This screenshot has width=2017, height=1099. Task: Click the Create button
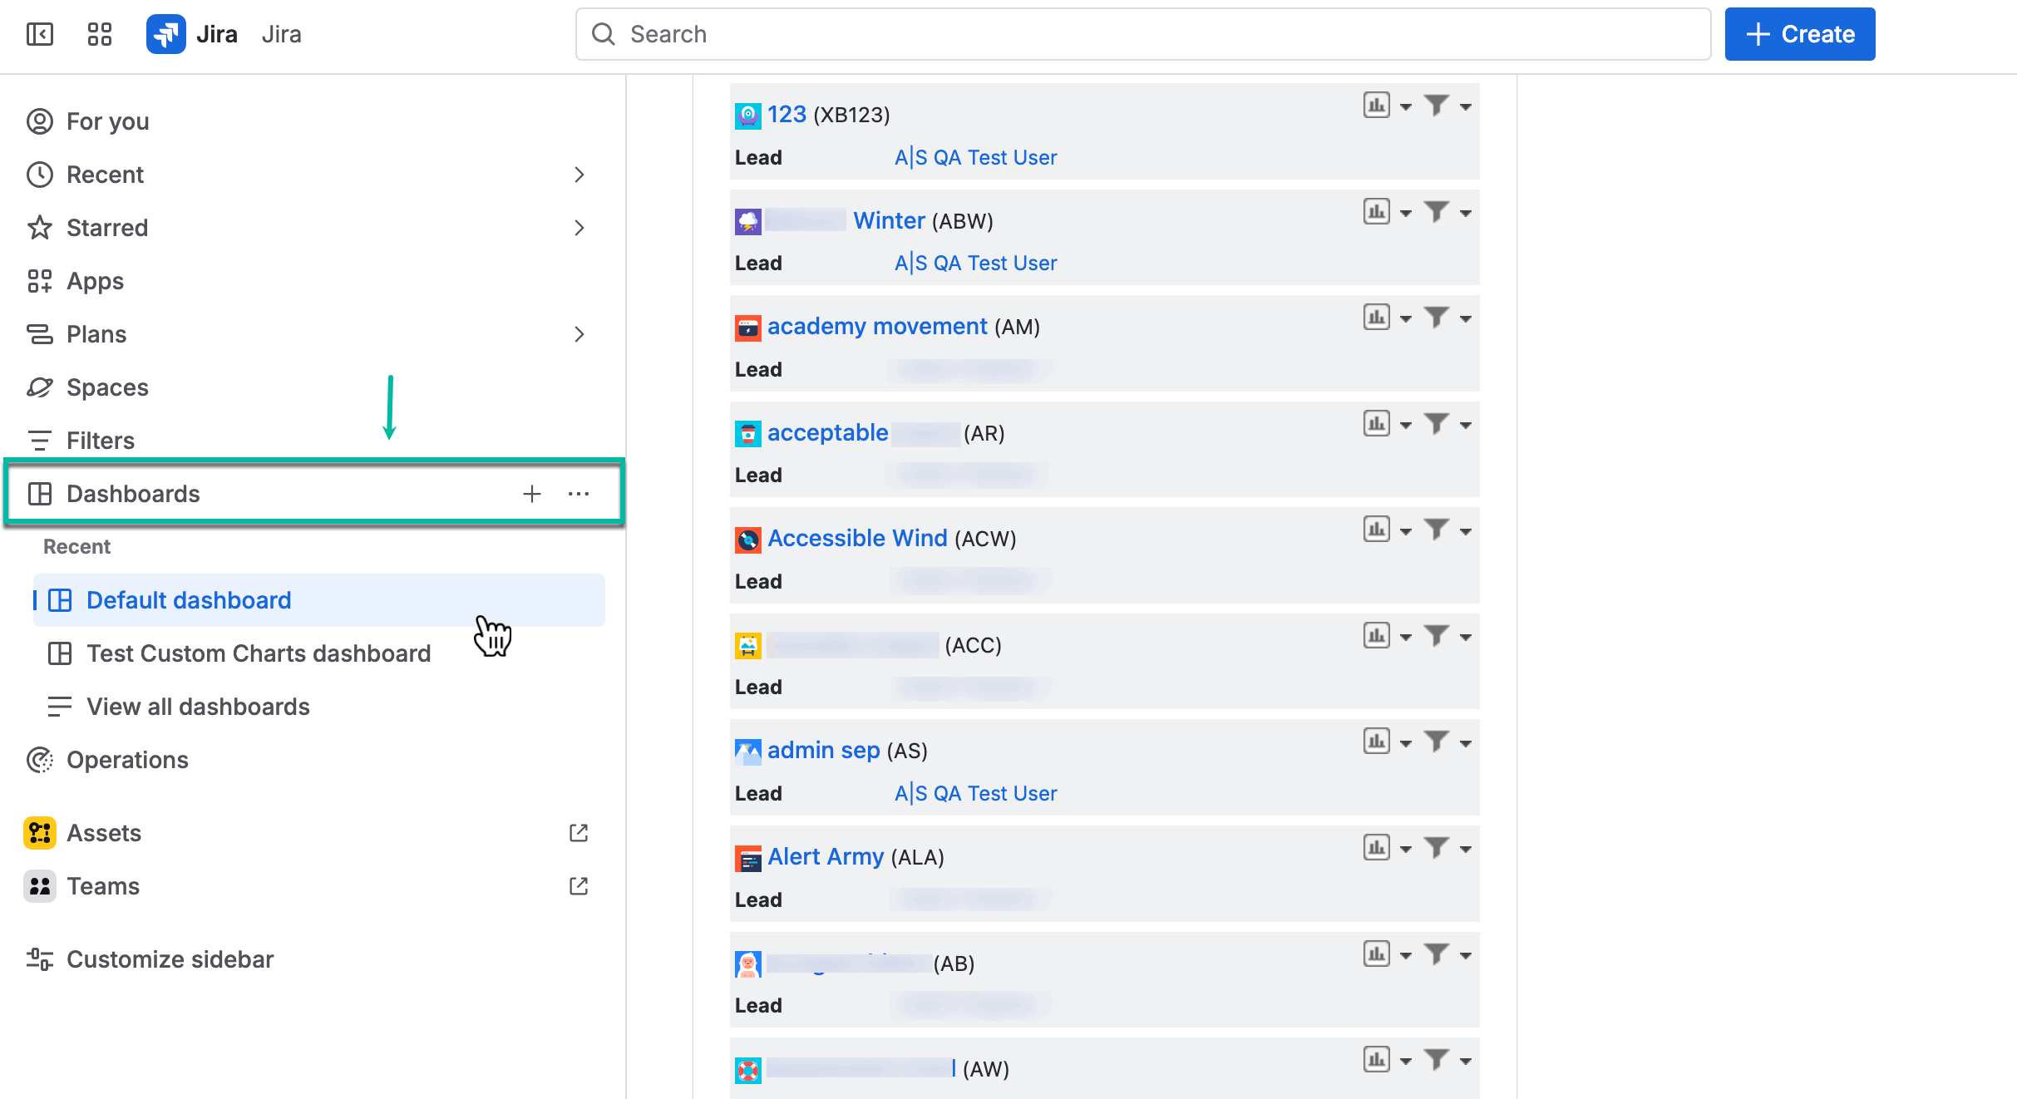pos(1799,34)
